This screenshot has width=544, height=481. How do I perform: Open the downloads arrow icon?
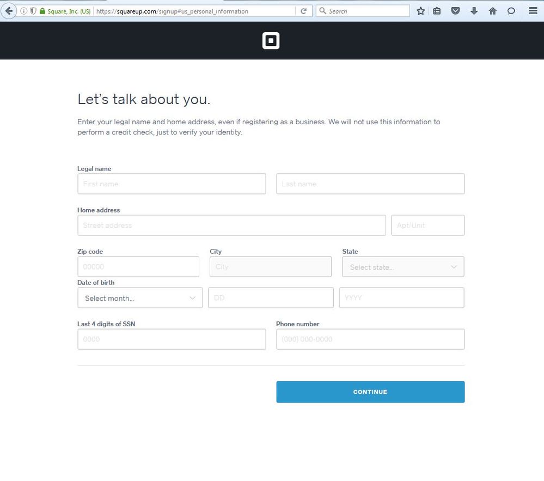tap(474, 11)
